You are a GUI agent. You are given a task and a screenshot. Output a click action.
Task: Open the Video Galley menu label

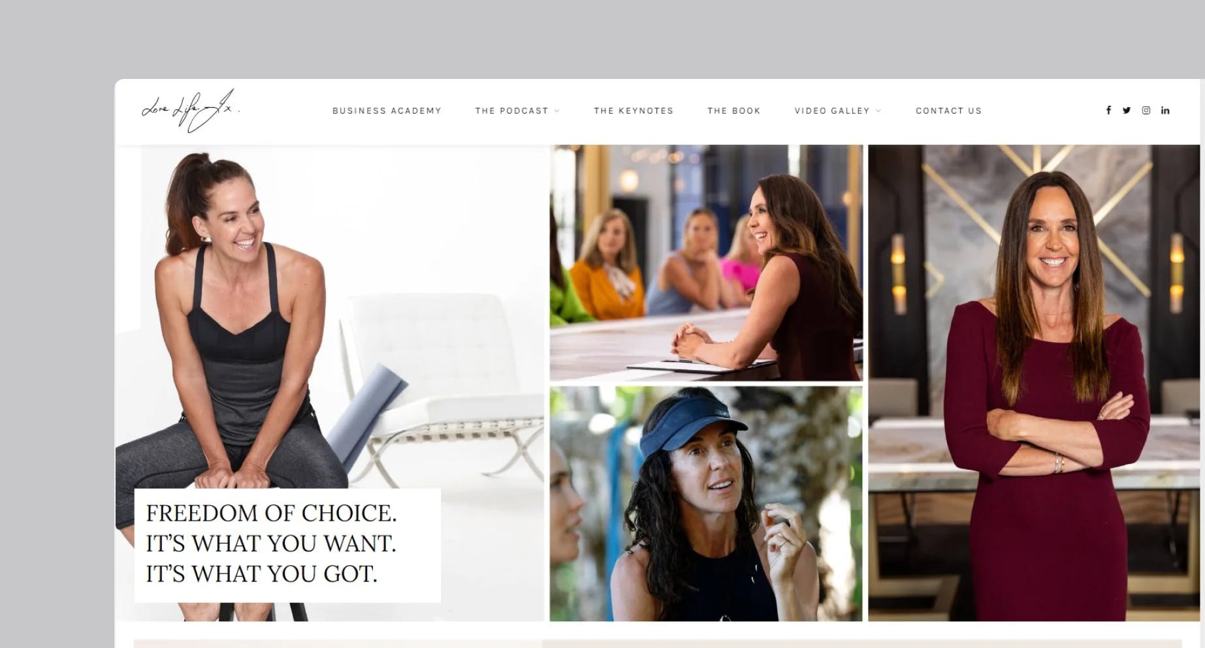point(832,111)
